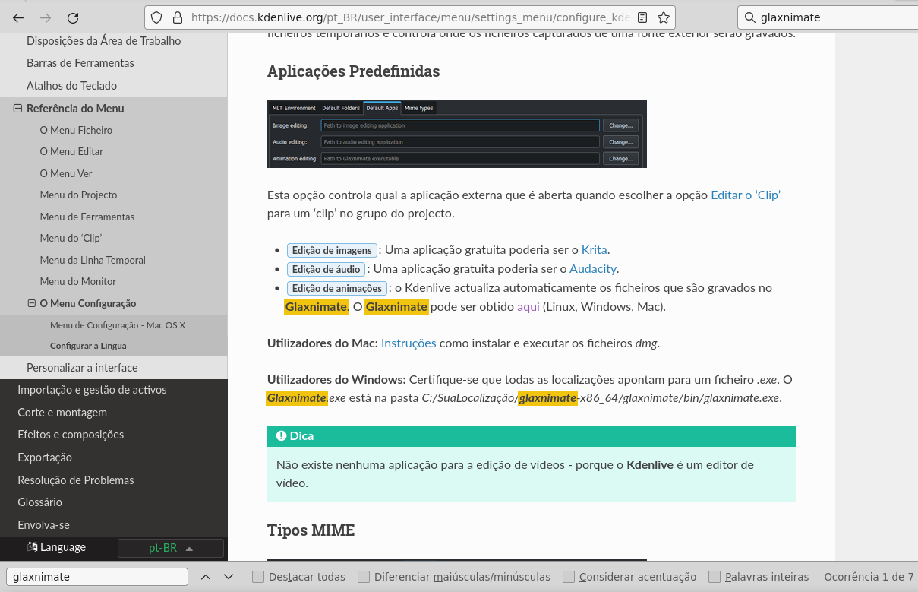Open O Menu Ver page
This screenshot has height=592, width=918.
66,173
